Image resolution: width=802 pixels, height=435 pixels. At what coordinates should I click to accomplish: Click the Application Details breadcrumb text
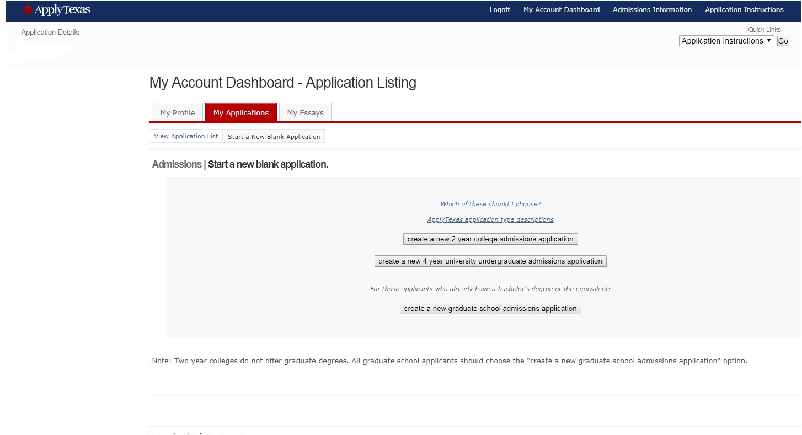pyautogui.click(x=50, y=32)
